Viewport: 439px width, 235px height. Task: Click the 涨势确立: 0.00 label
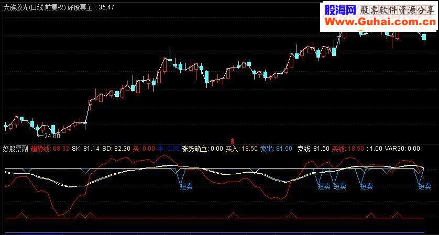click(202, 149)
